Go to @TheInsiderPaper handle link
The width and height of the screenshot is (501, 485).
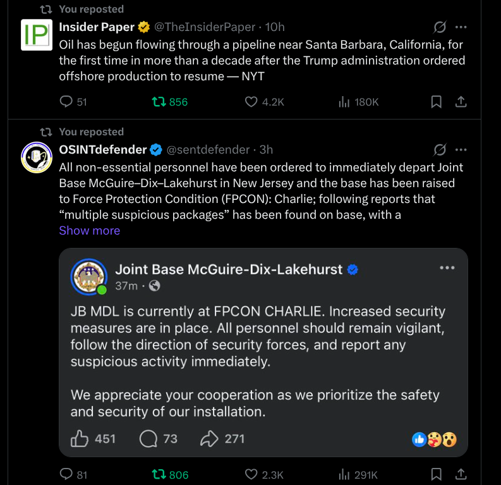coord(205,27)
